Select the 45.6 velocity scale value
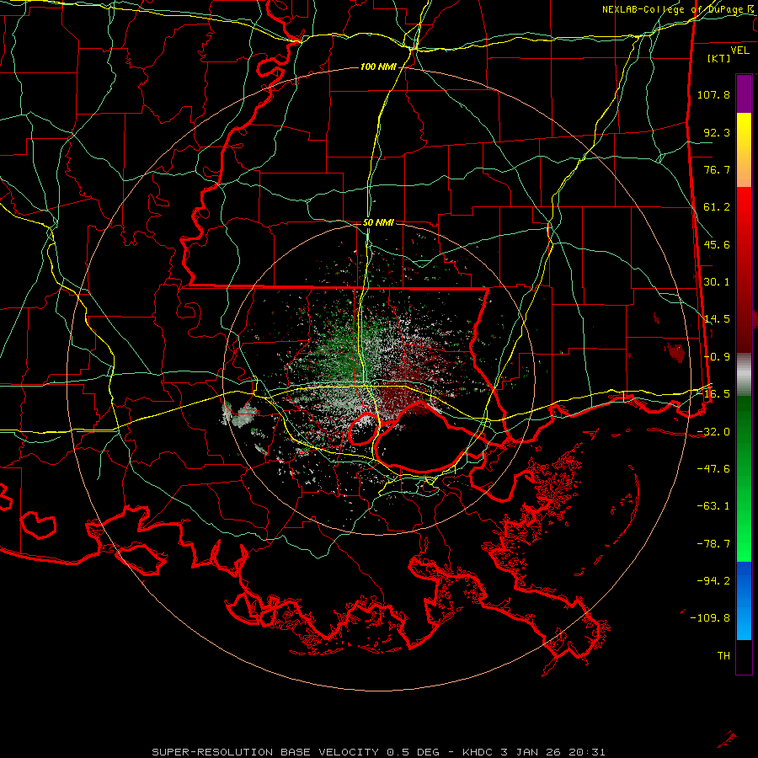This screenshot has width=758, height=758. tap(717, 244)
